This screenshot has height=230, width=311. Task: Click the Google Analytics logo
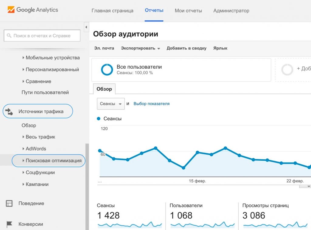tap(32, 10)
